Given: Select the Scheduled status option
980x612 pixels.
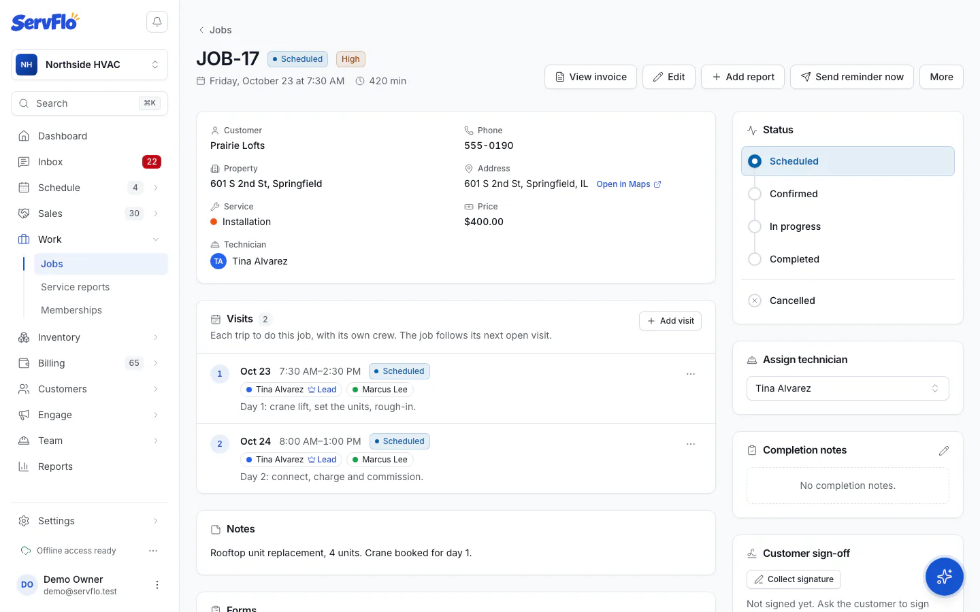Looking at the screenshot, I should coord(847,161).
